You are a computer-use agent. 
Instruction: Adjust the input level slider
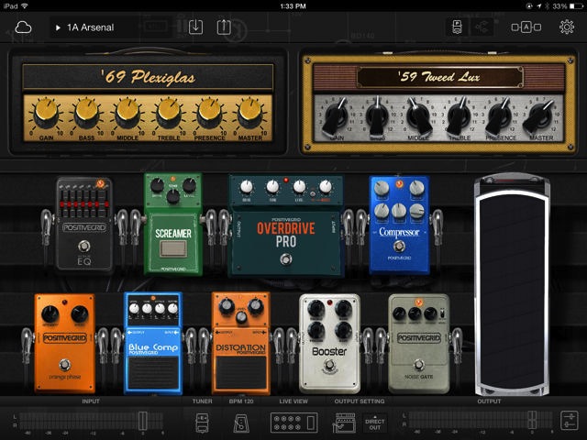tap(142, 421)
